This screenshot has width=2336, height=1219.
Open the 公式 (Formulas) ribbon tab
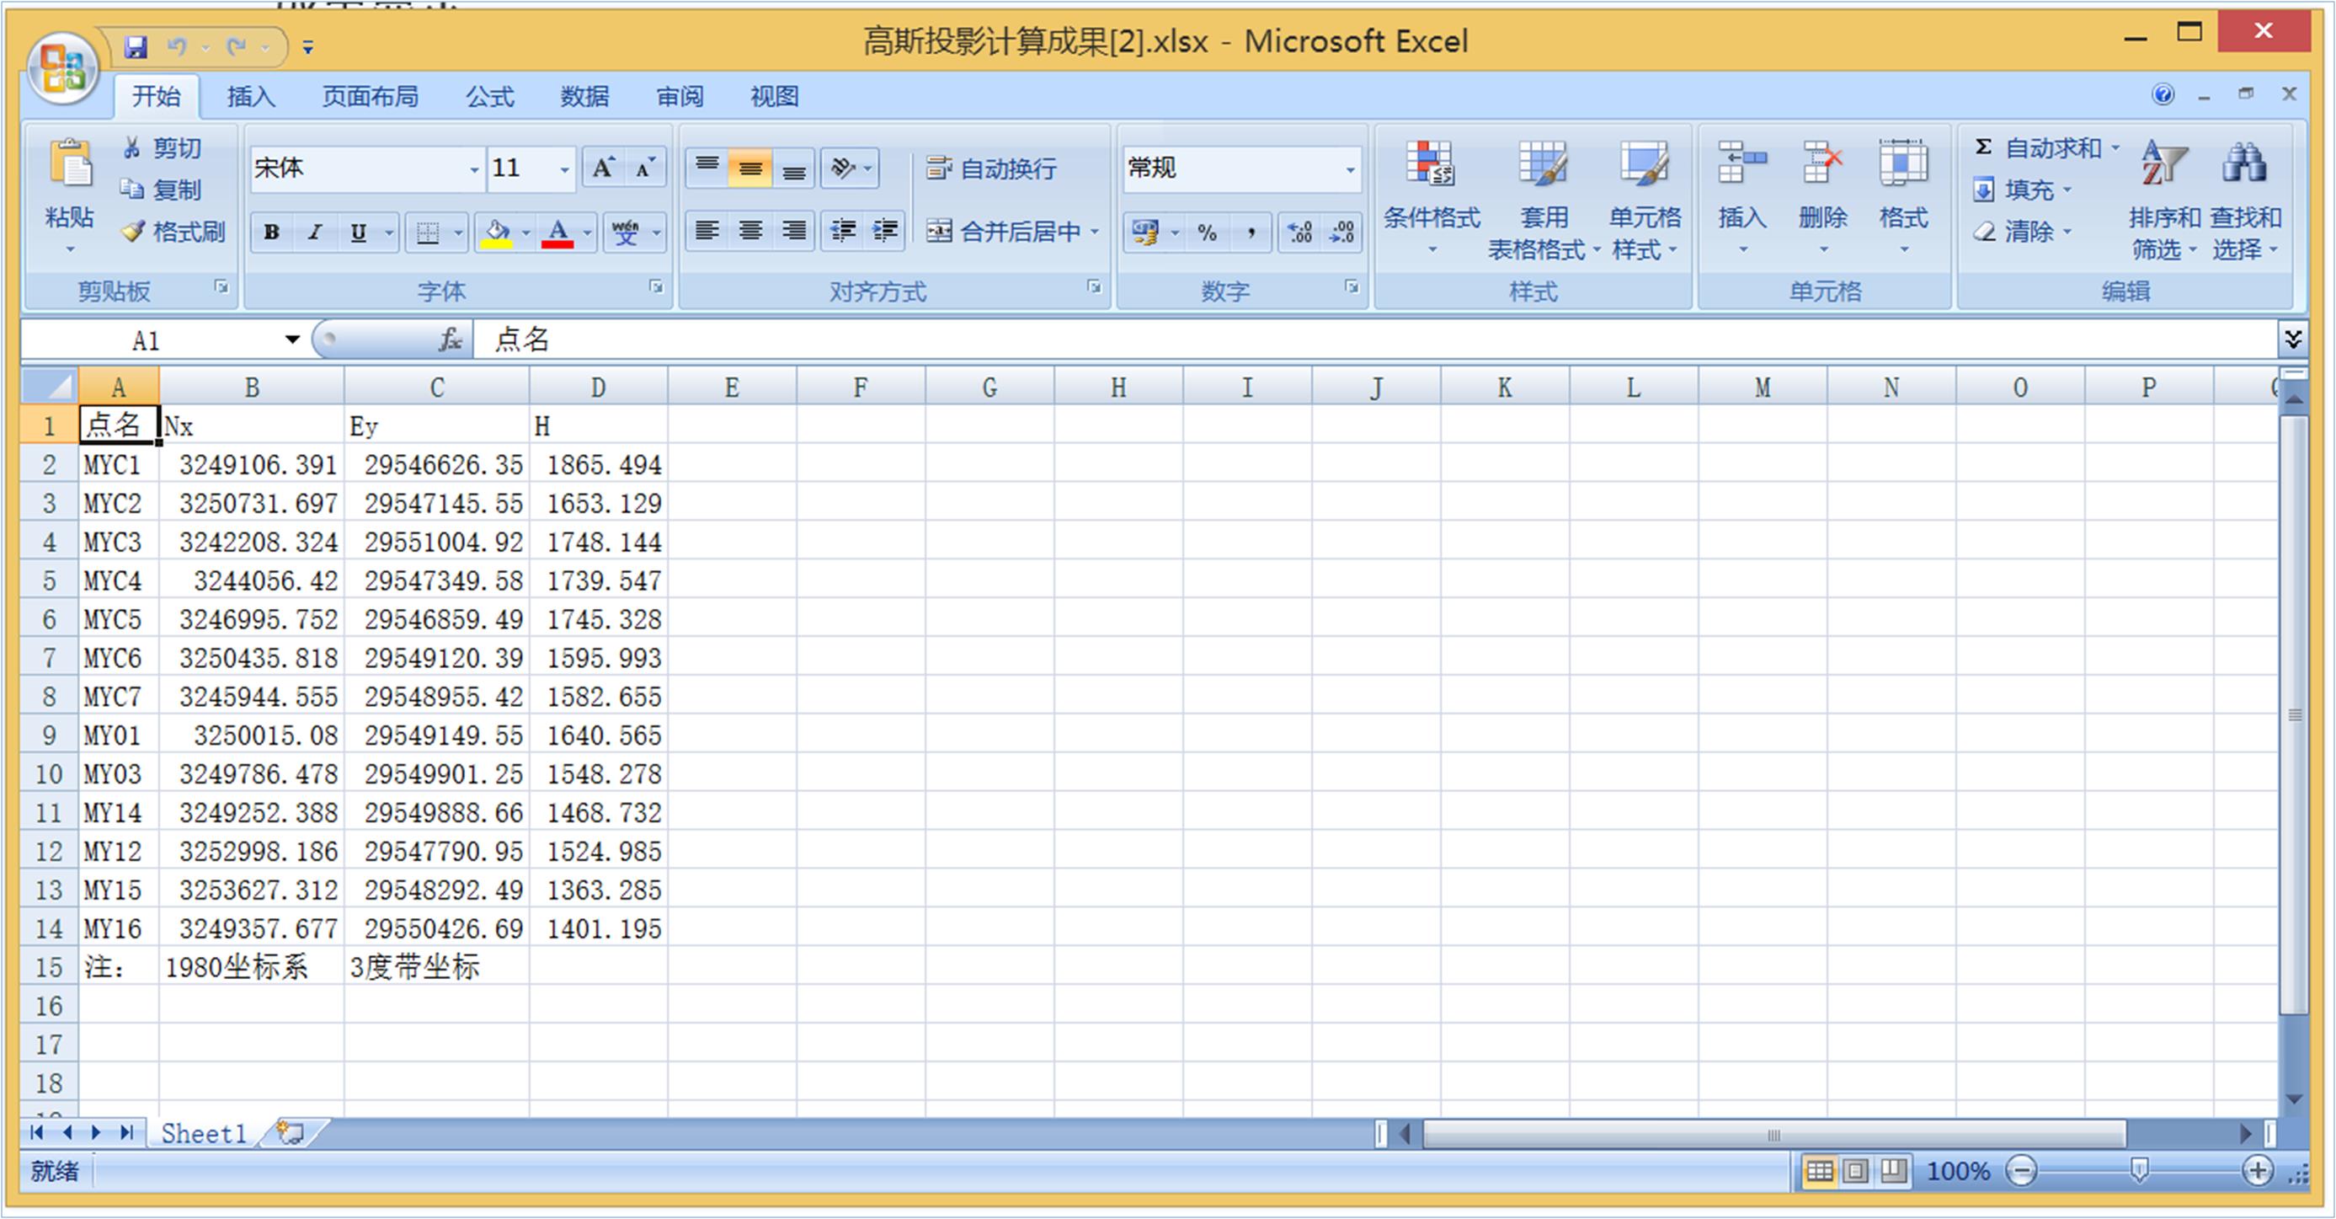(x=490, y=96)
